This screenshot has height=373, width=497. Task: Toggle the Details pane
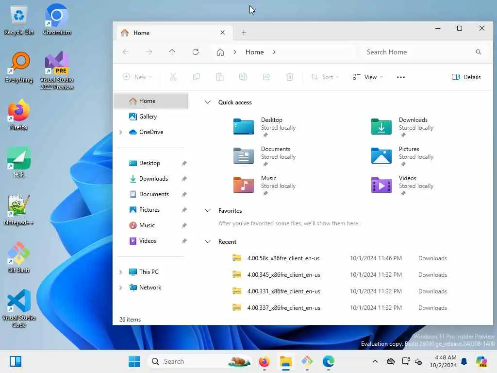click(466, 77)
